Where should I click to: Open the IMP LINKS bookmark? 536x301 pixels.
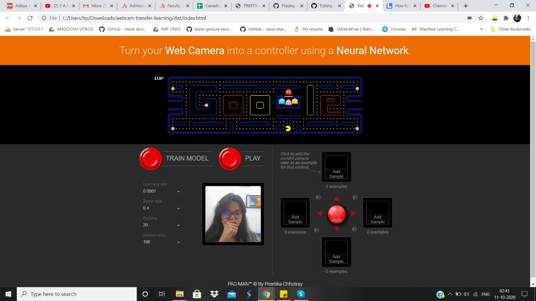pyautogui.click(x=167, y=29)
